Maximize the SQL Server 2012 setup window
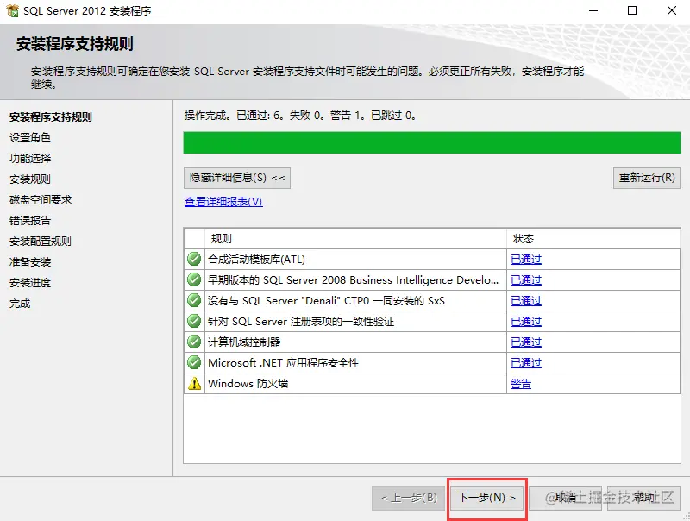Viewport: 690px width, 521px height. tap(632, 10)
